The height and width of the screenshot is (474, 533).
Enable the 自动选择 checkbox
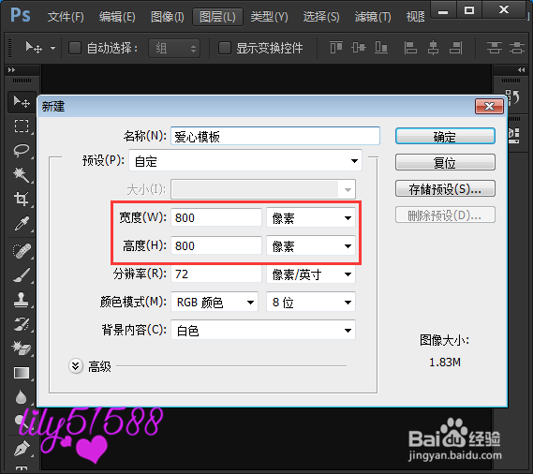click(75, 48)
